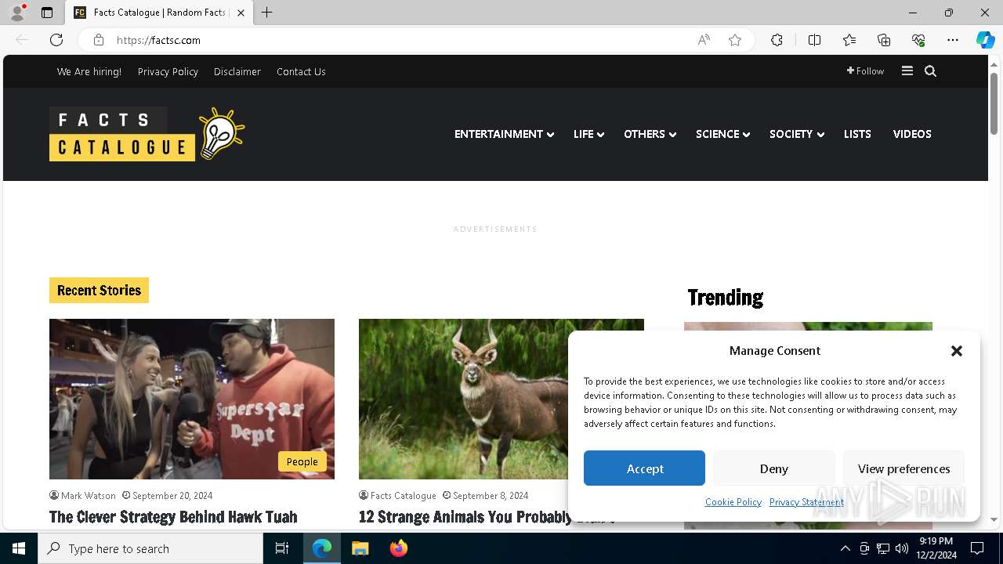Open the Videos menu item
Viewport: 1003px width, 564px height.
point(912,134)
